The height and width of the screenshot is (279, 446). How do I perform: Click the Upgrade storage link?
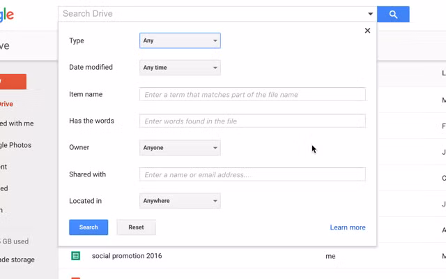click(x=17, y=259)
